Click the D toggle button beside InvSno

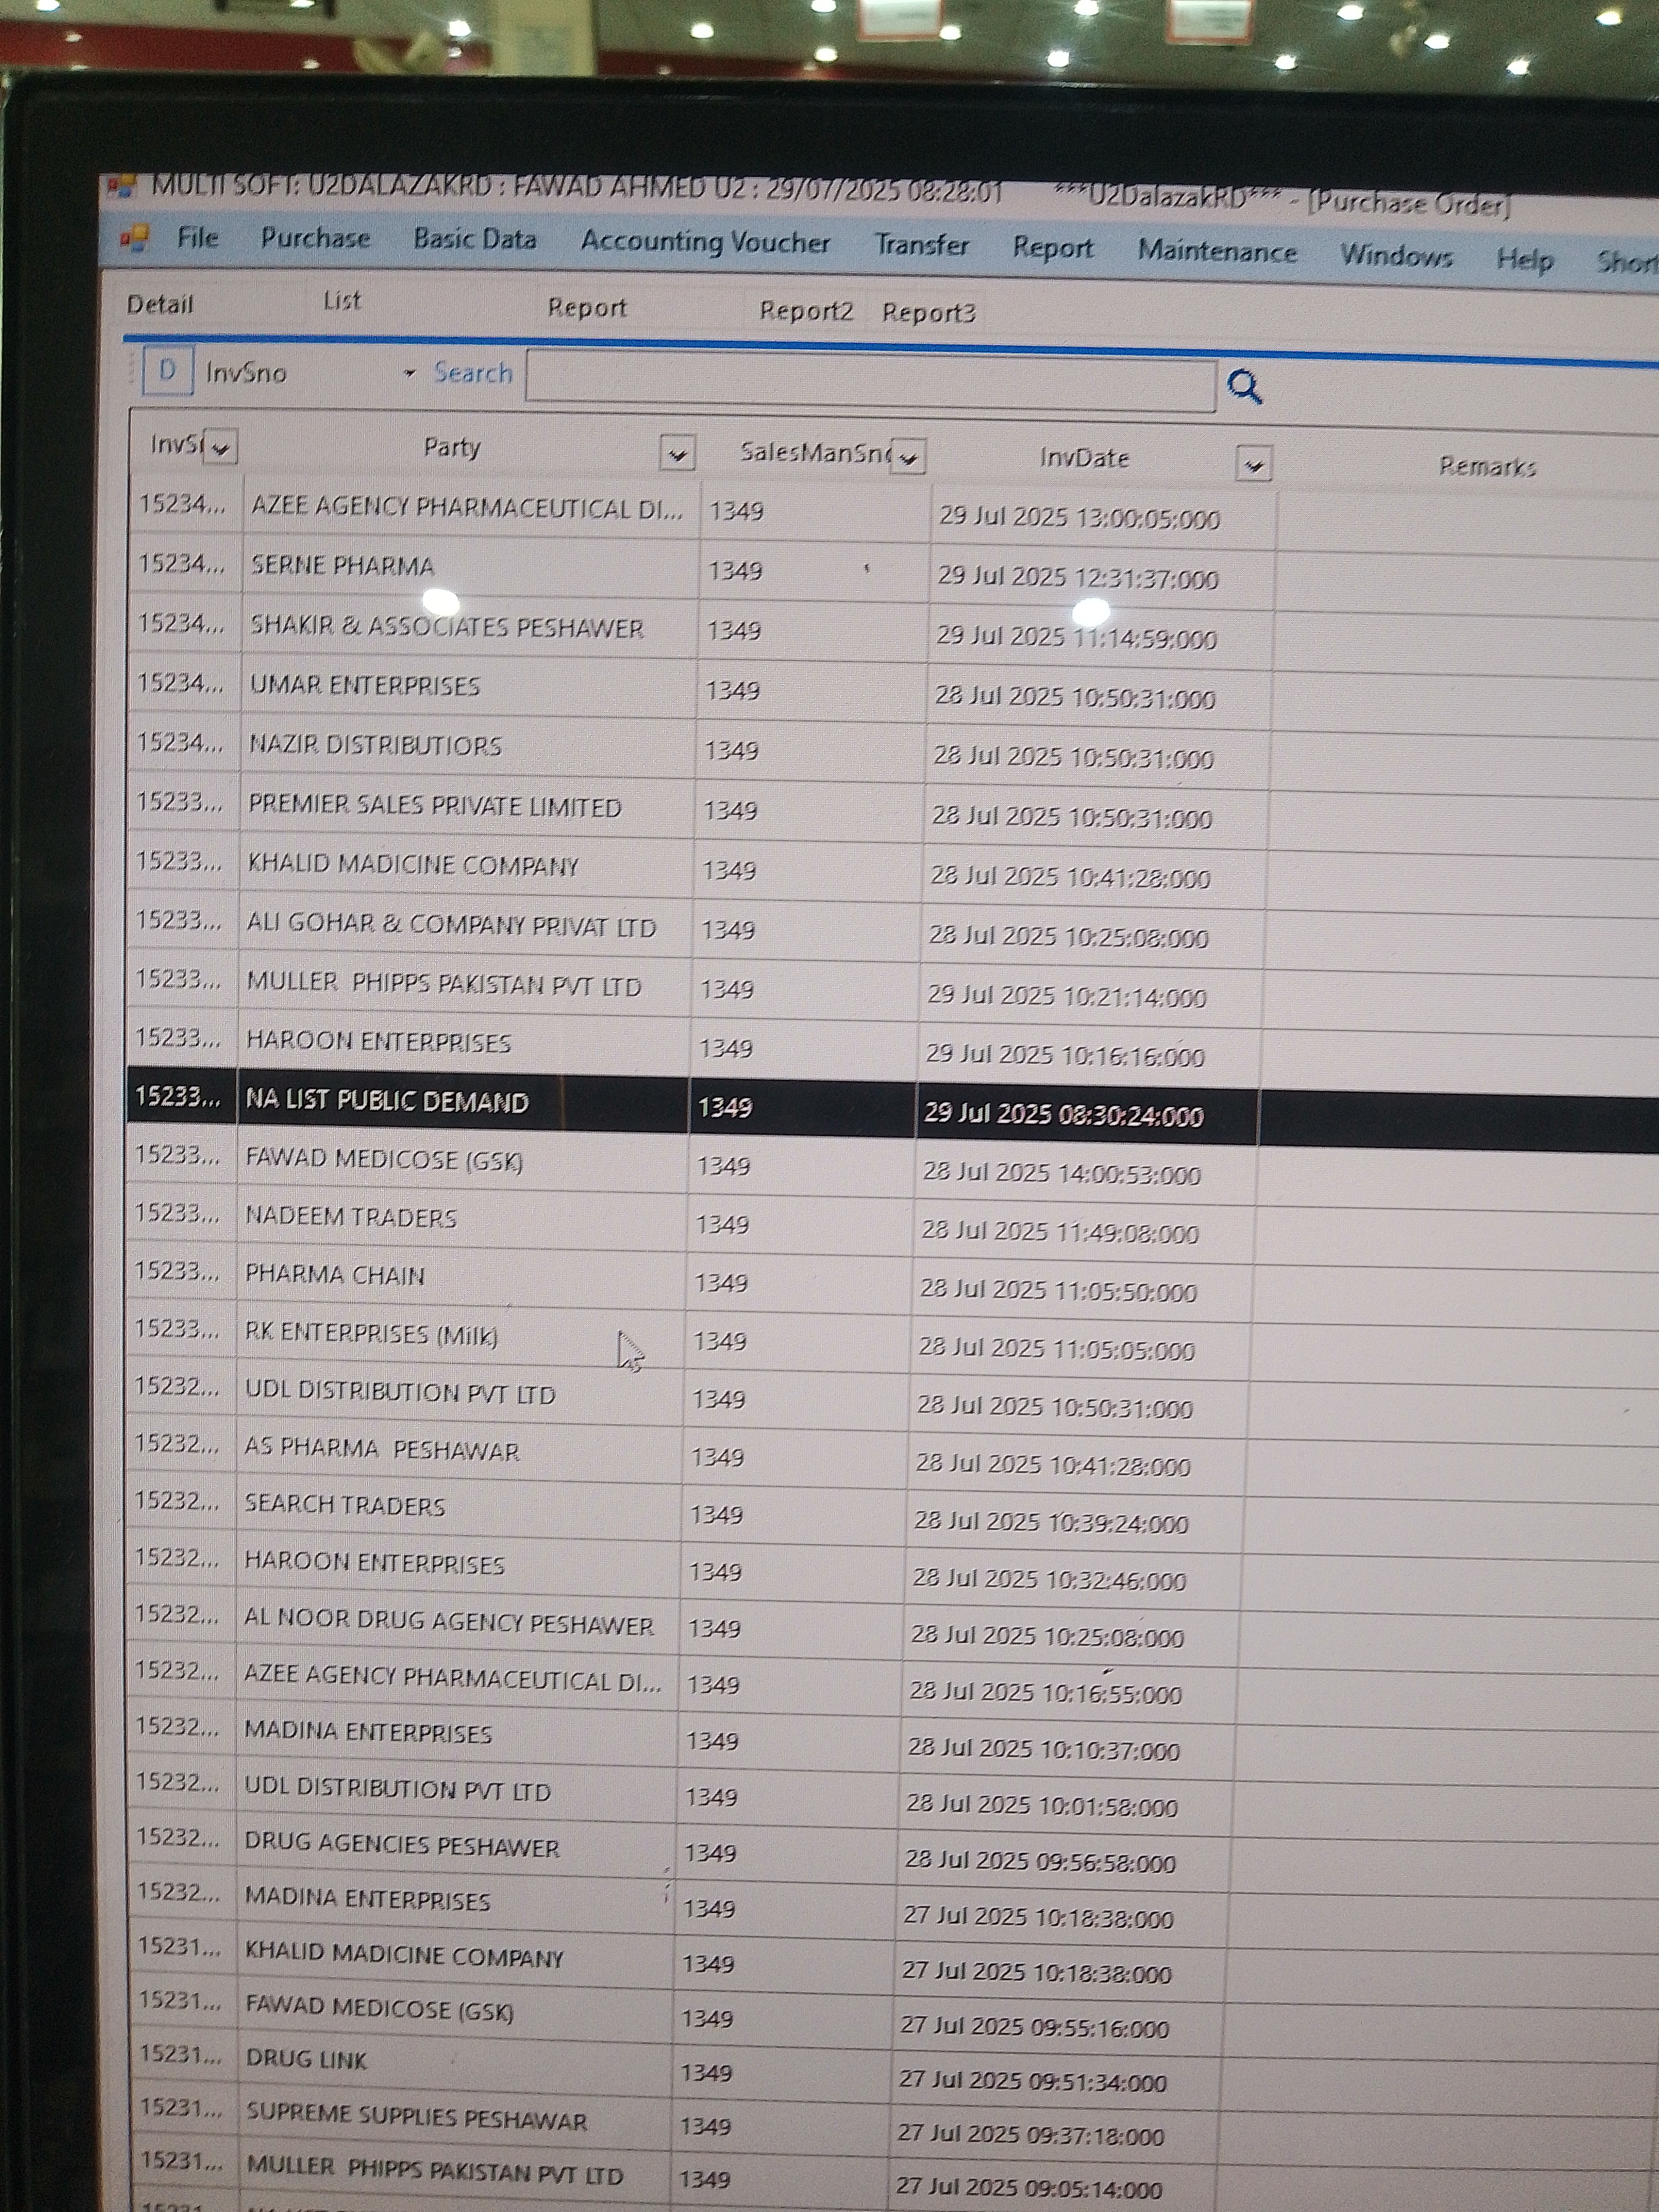167,371
